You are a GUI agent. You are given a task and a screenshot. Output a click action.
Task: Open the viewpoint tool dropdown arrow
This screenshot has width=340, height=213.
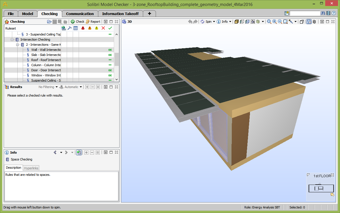[295, 22]
